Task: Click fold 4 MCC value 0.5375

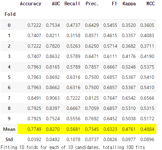Action: pos(147,67)
